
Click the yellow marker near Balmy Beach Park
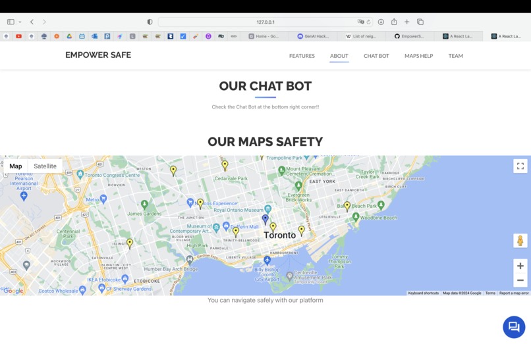pos(347,206)
